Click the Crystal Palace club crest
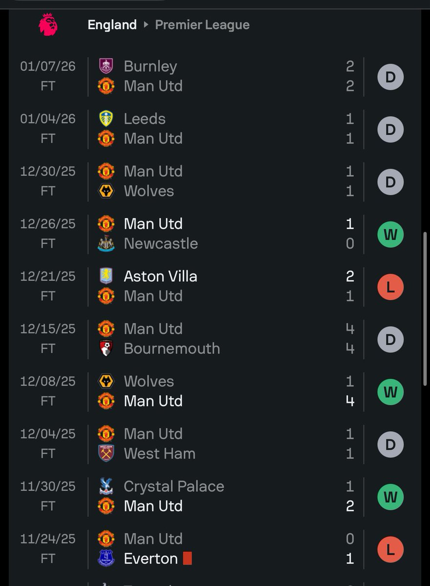This screenshot has height=586, width=430. coord(106,486)
